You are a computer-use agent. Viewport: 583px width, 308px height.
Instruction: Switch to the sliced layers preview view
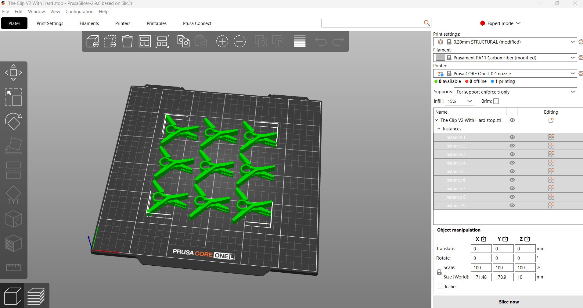(x=36, y=296)
